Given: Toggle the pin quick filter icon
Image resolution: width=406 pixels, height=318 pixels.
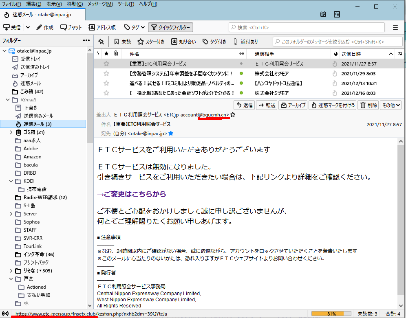Looking at the screenshot, I should point(101,42).
